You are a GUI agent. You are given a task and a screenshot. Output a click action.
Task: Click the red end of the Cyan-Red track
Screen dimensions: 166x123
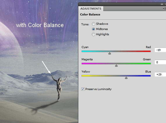[x=149, y=51]
